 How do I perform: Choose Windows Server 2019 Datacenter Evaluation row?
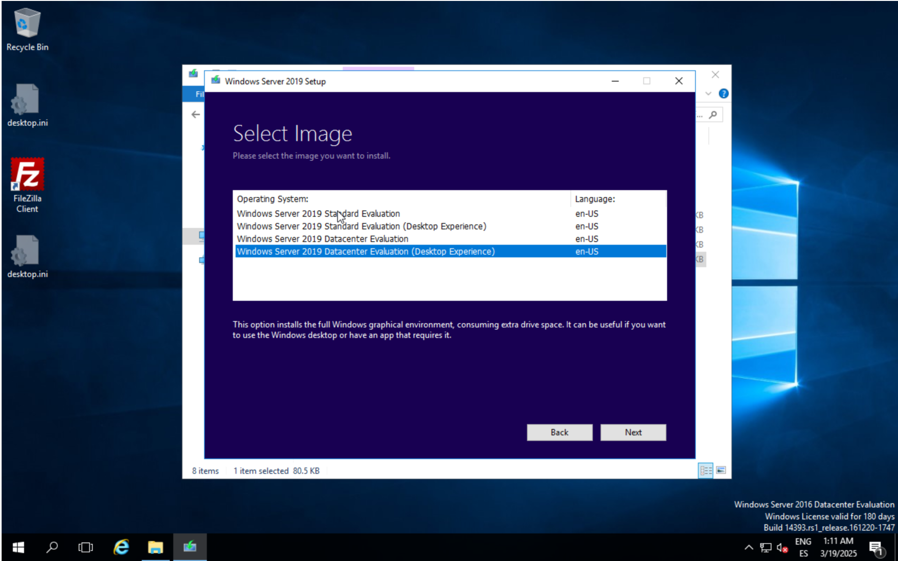pyautogui.click(x=322, y=239)
